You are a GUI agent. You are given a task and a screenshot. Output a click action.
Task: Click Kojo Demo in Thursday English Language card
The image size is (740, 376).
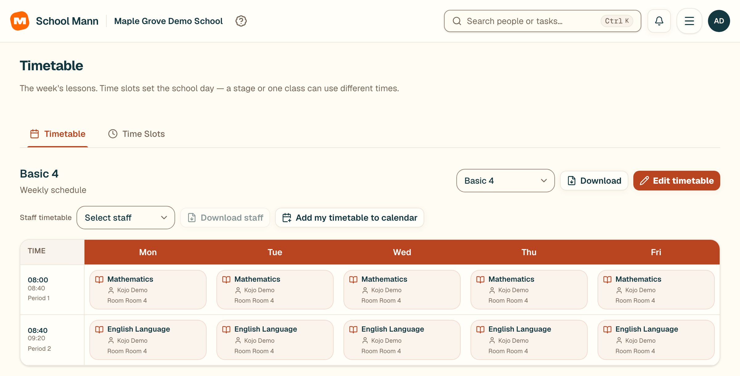pos(513,341)
